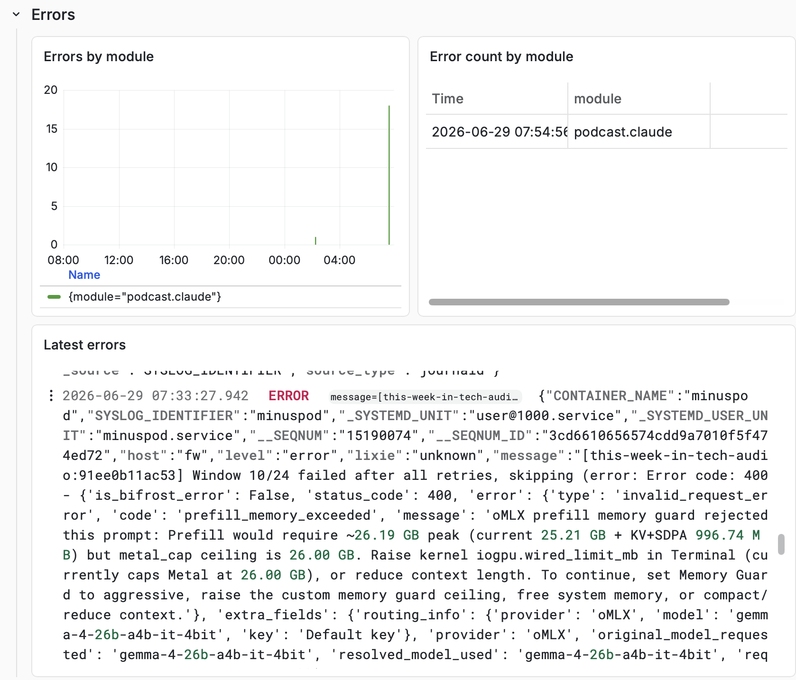Sort table by module column header
796x680 pixels.
(x=597, y=99)
